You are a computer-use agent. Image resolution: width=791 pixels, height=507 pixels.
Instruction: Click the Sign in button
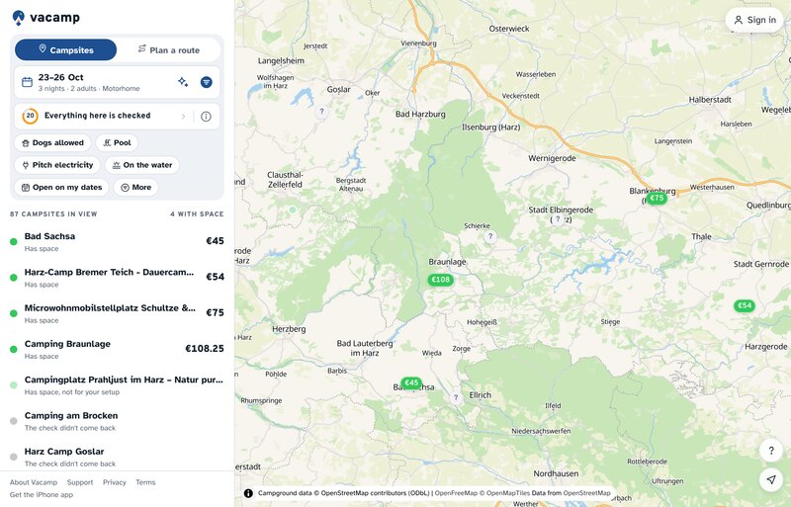(x=754, y=20)
